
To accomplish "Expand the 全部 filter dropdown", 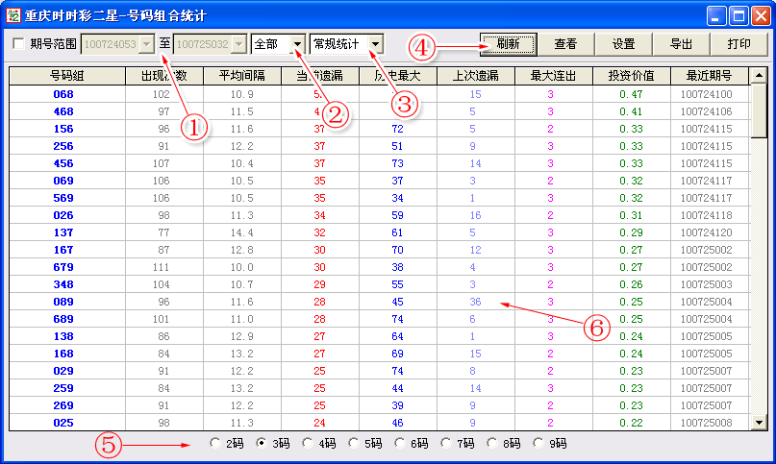I will (297, 44).
